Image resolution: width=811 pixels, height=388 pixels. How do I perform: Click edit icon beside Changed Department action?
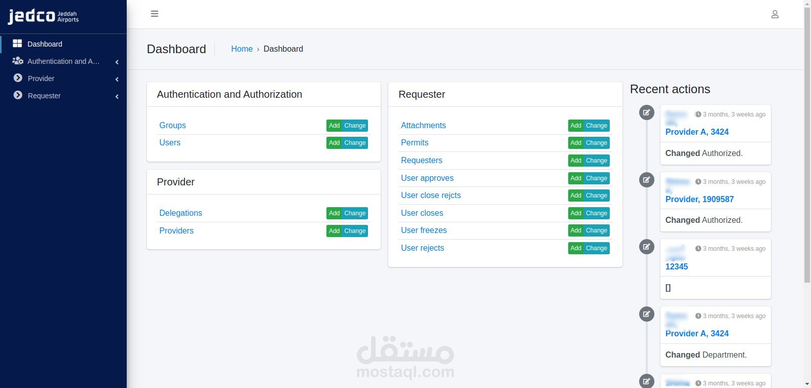tap(646, 314)
